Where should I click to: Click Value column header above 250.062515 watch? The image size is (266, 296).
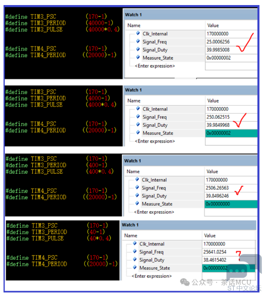coord(213,101)
